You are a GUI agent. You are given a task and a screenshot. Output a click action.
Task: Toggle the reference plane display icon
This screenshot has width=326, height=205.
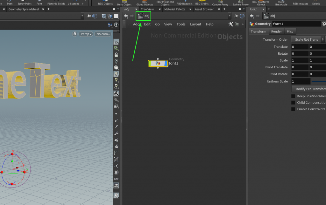[116, 42]
